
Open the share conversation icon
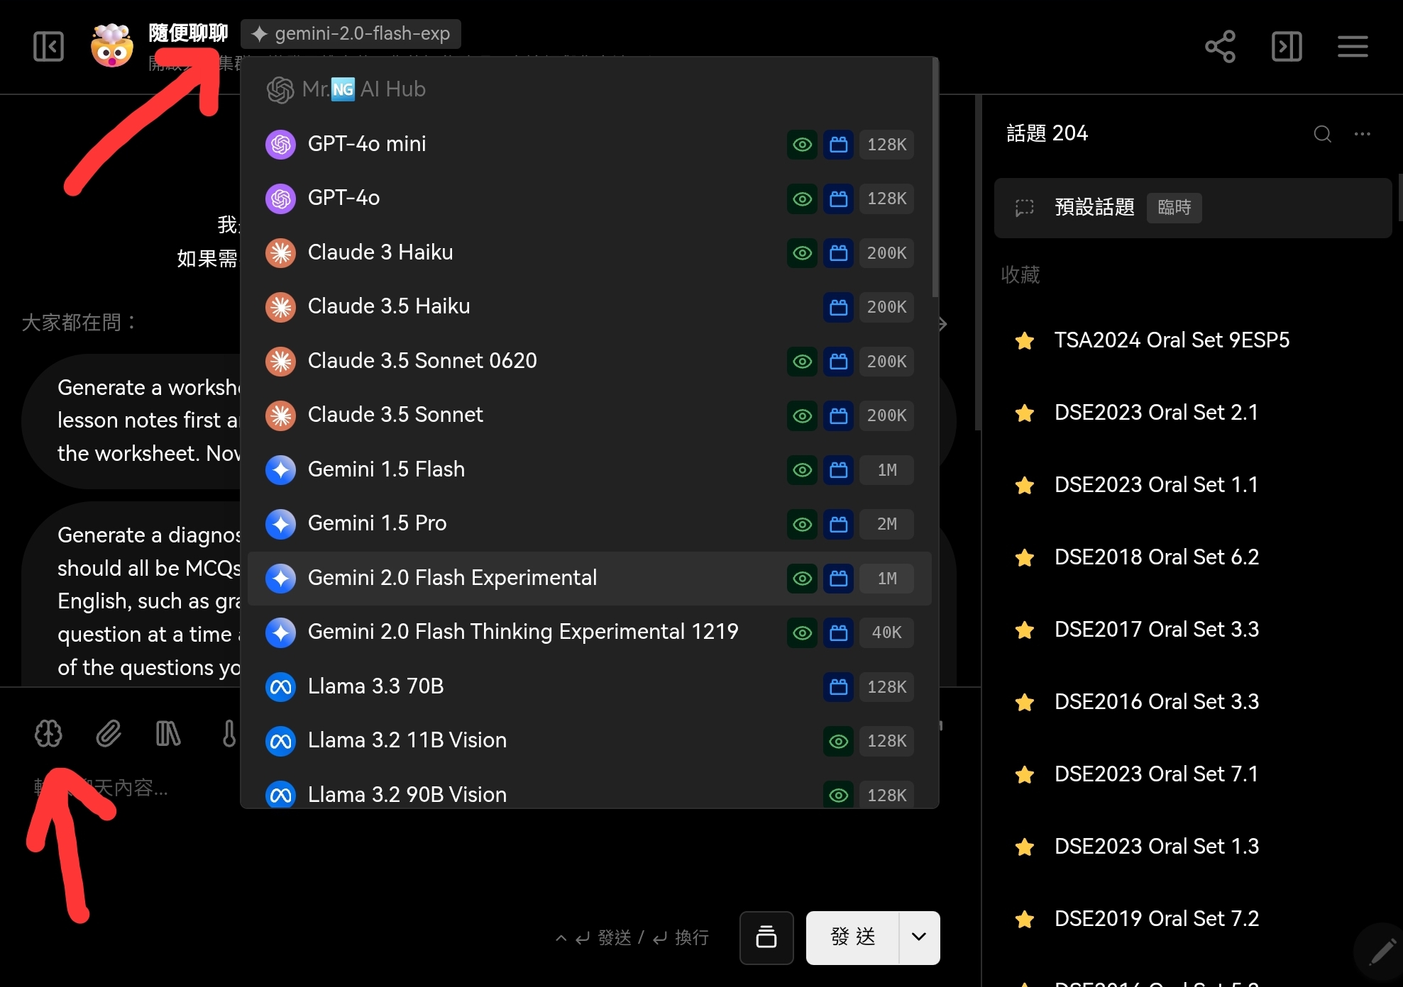click(x=1220, y=47)
